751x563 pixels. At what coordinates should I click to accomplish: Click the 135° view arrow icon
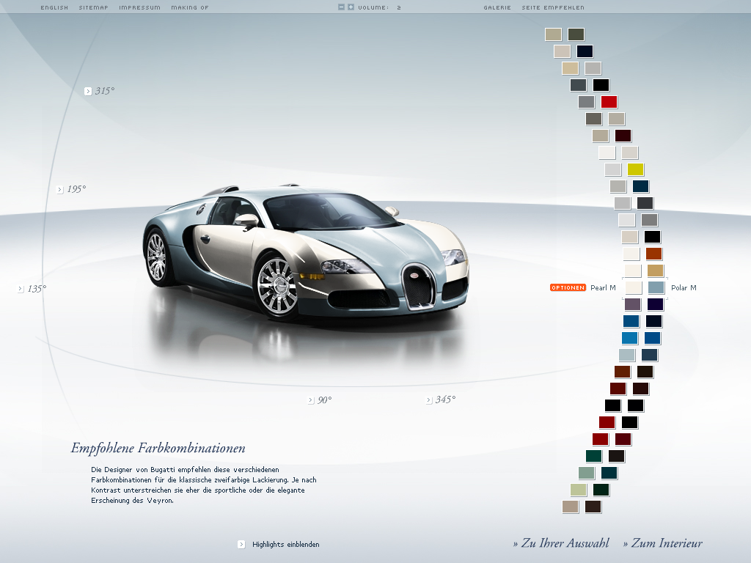[x=21, y=289]
